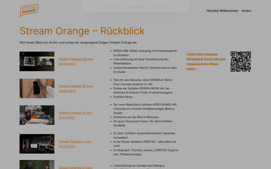The height and width of the screenshot is (169, 271).
Task: Open the Archiv menu item
Action: coord(247,11)
